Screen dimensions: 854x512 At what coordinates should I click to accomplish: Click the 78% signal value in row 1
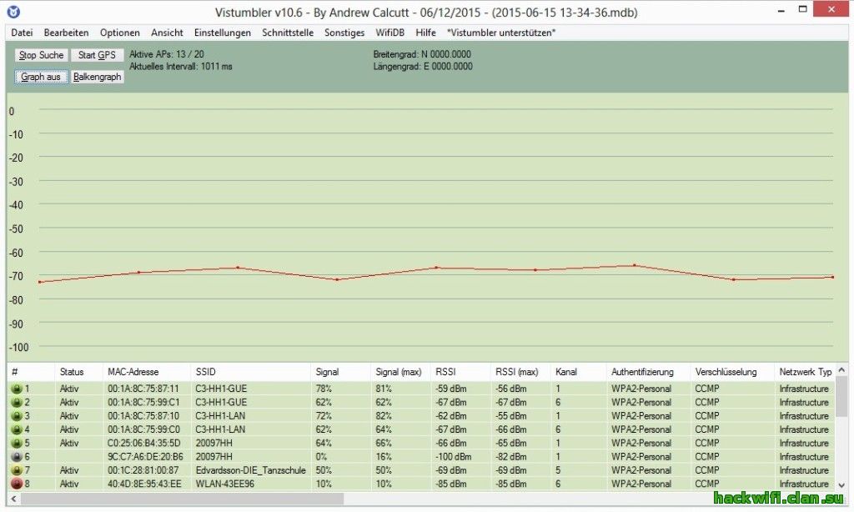click(x=324, y=389)
